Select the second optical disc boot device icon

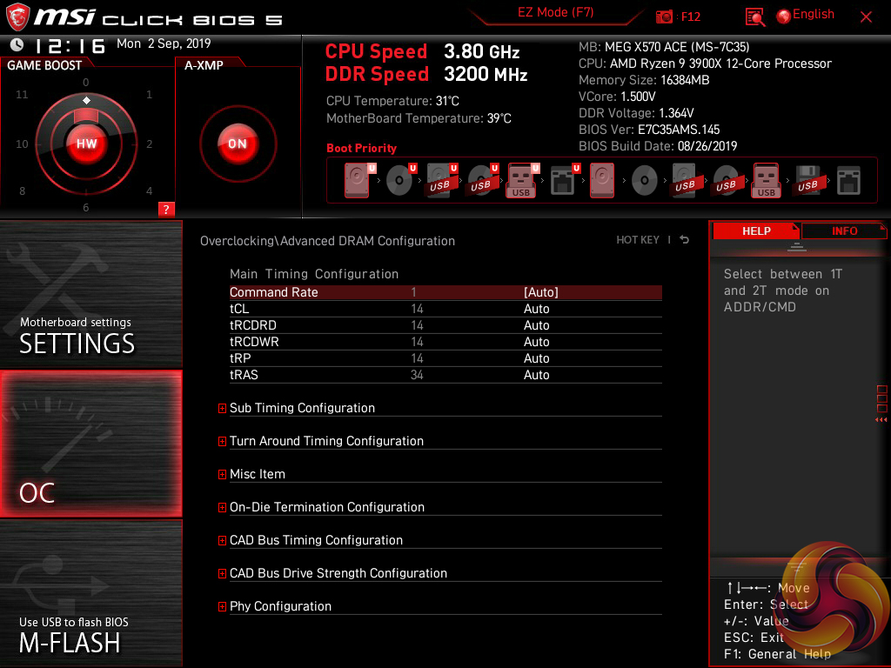(645, 181)
